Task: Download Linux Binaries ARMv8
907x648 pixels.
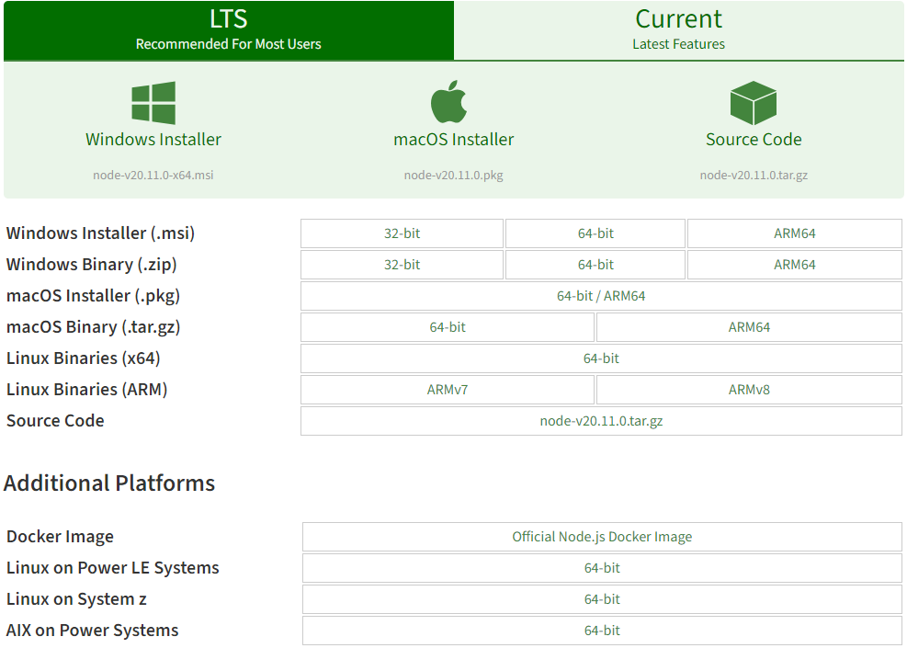Action: tap(749, 390)
